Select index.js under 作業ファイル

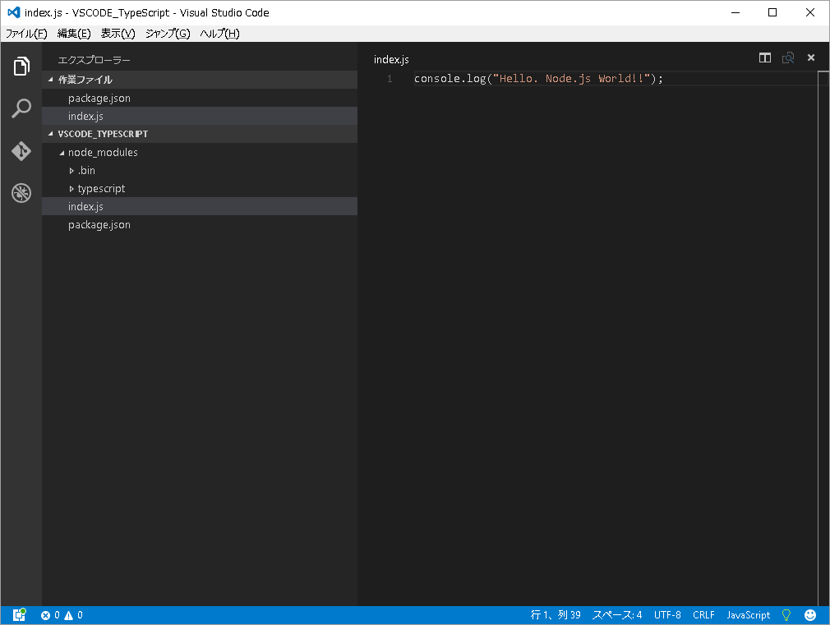click(200, 116)
